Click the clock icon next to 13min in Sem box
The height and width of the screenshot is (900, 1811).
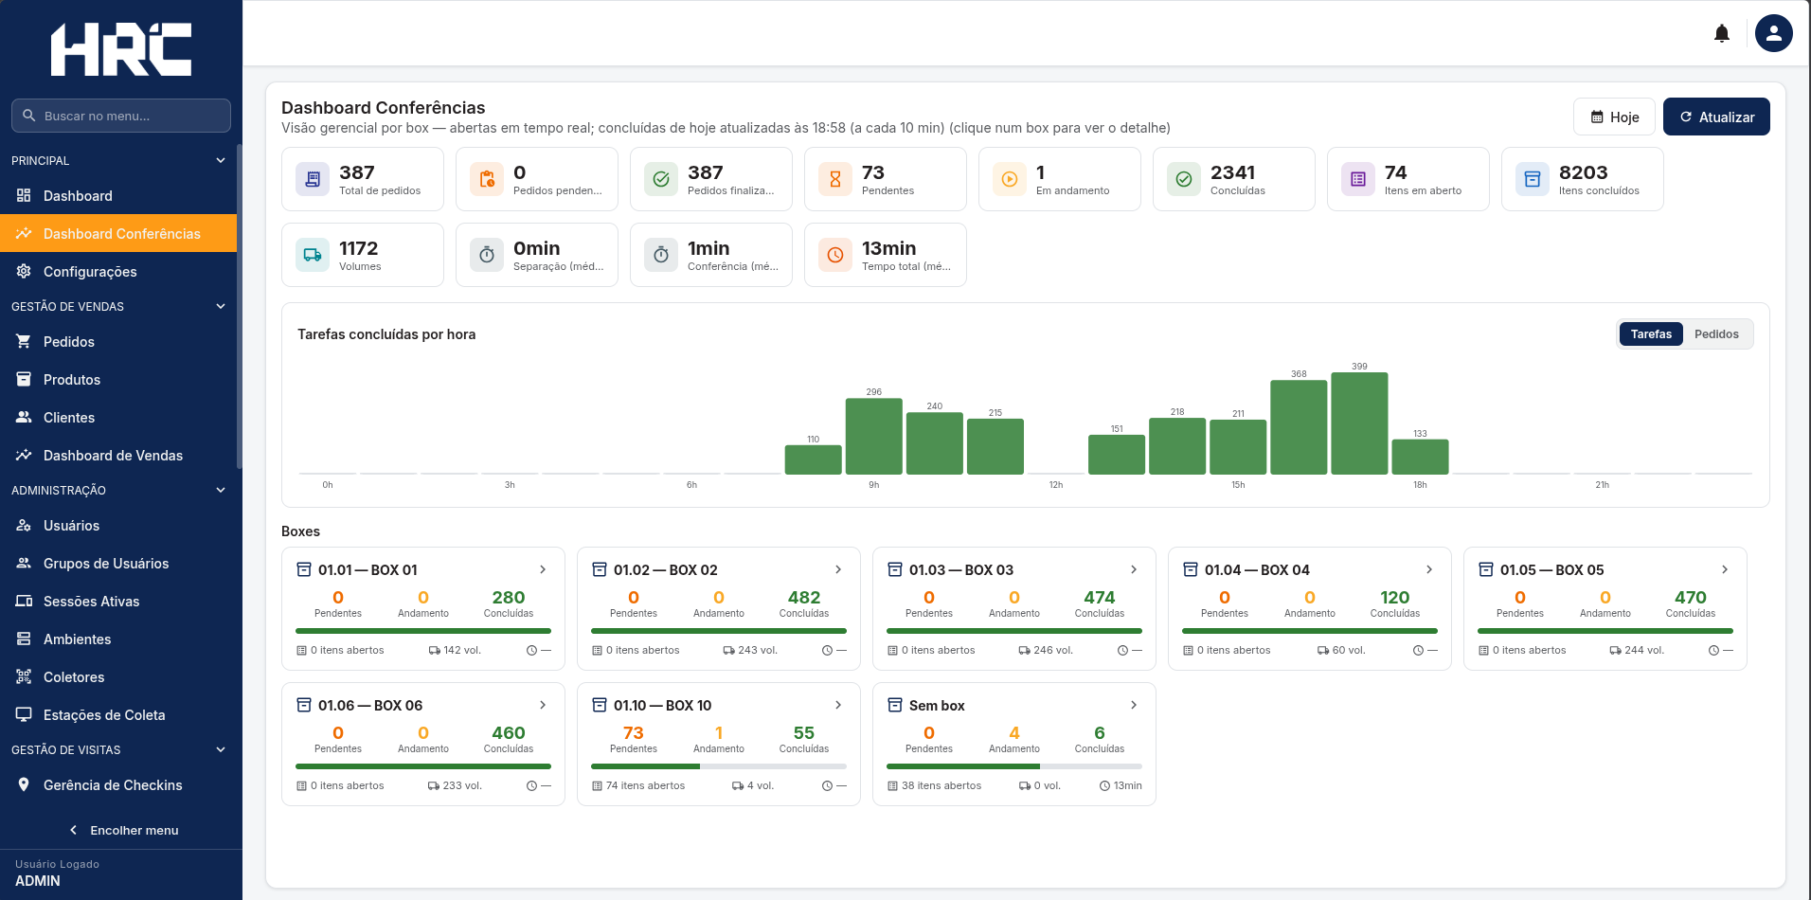pos(1104,786)
